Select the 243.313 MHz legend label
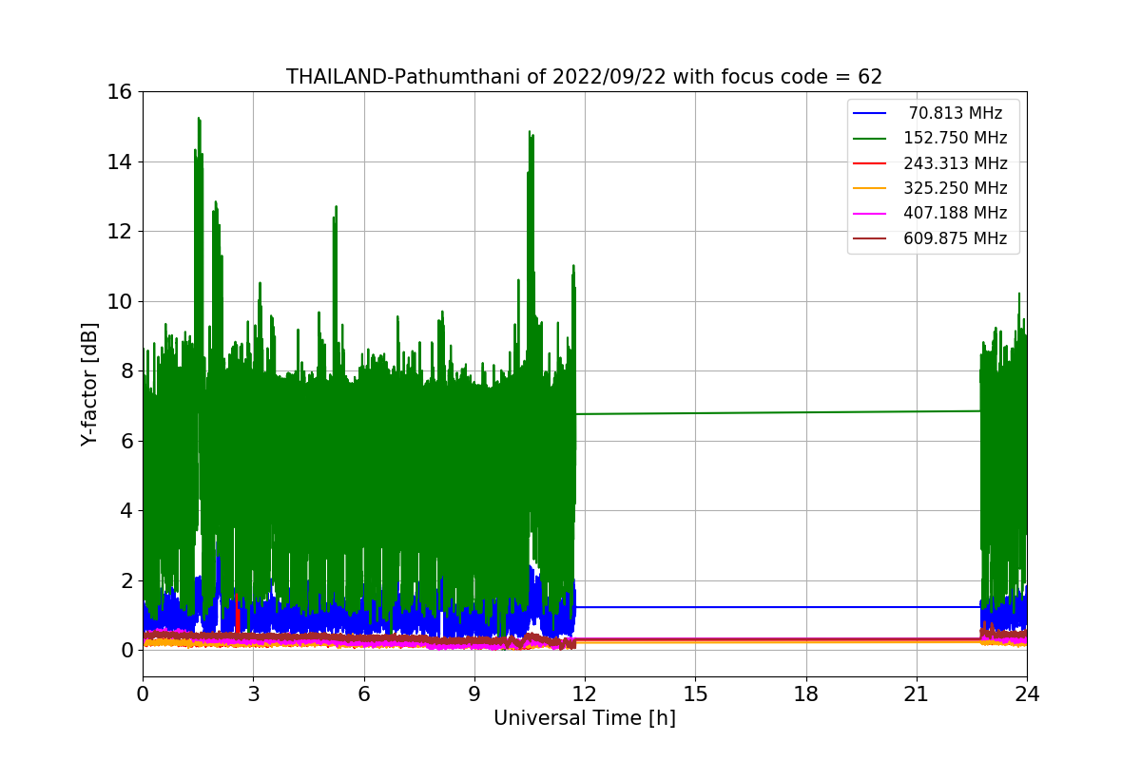This screenshot has width=1141, height=760. 956,163
